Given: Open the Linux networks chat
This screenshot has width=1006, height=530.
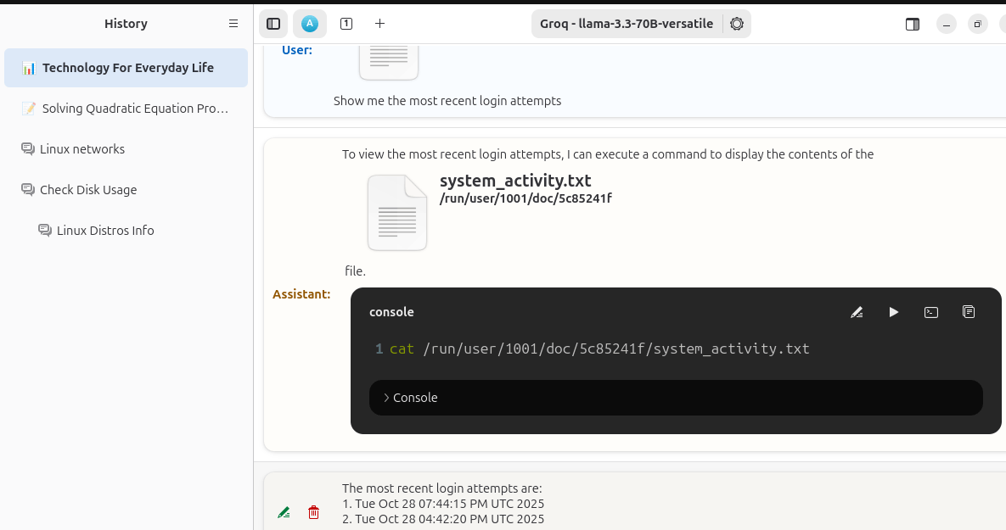Looking at the screenshot, I should tap(82, 149).
